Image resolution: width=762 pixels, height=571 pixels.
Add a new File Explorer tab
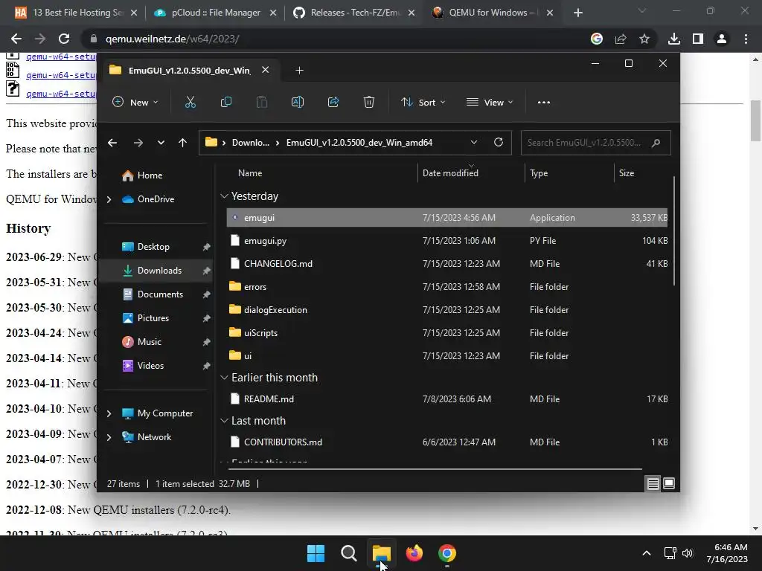coord(299,71)
